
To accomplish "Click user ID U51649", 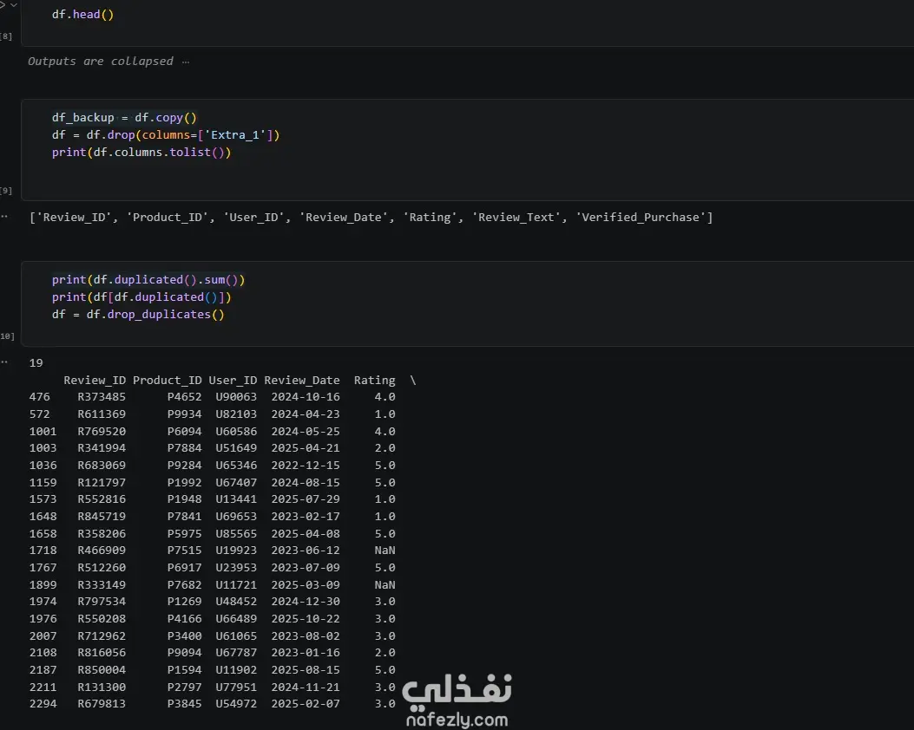I will (236, 448).
